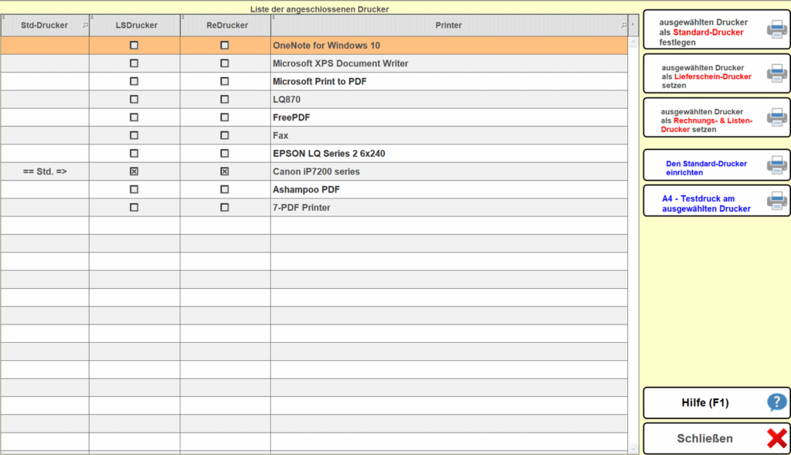Click search icon in Std-Drucker column header

point(85,25)
